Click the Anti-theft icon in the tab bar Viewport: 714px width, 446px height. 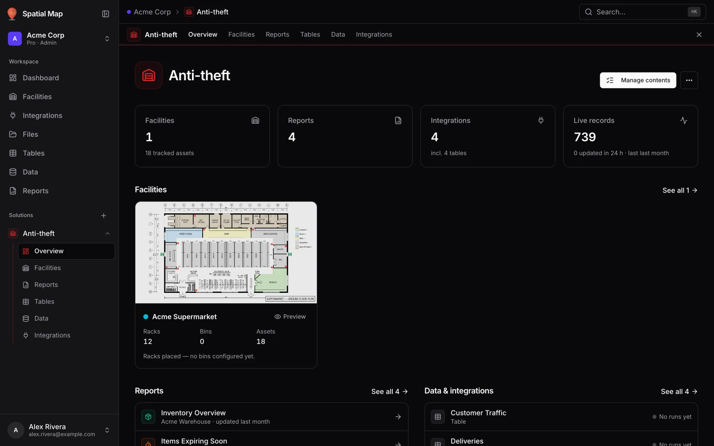(x=134, y=35)
